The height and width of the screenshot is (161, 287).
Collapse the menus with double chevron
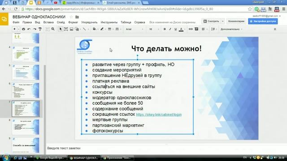coord(275,29)
